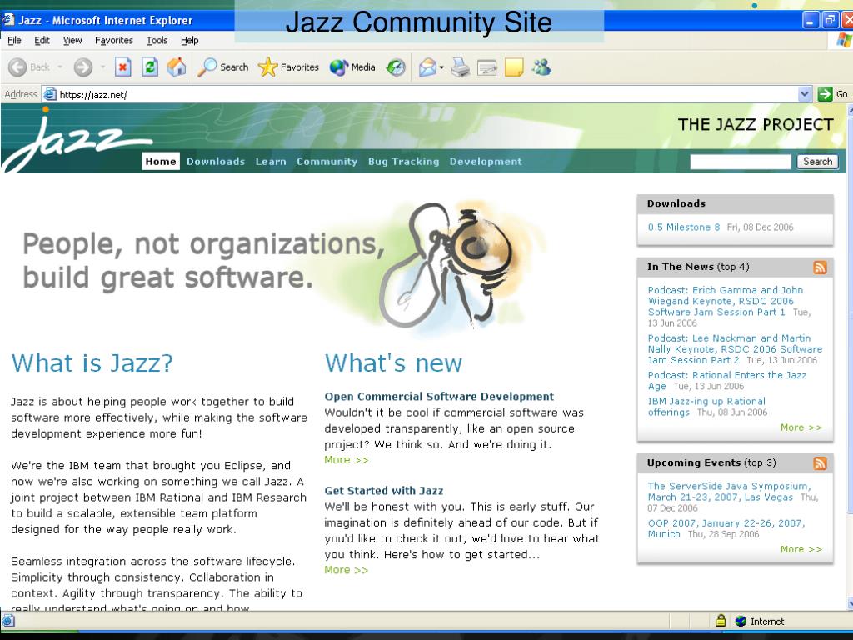Click the page icon beside the address URL

[x=50, y=94]
